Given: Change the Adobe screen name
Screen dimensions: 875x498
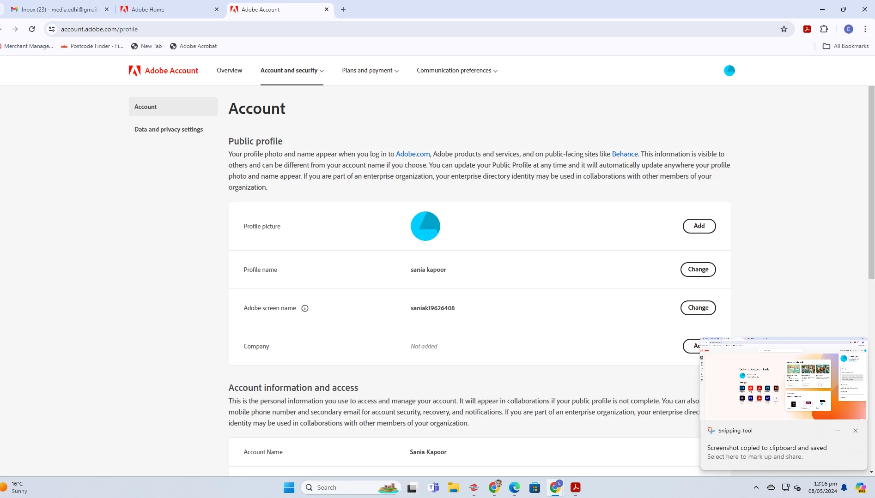Looking at the screenshot, I should (698, 308).
